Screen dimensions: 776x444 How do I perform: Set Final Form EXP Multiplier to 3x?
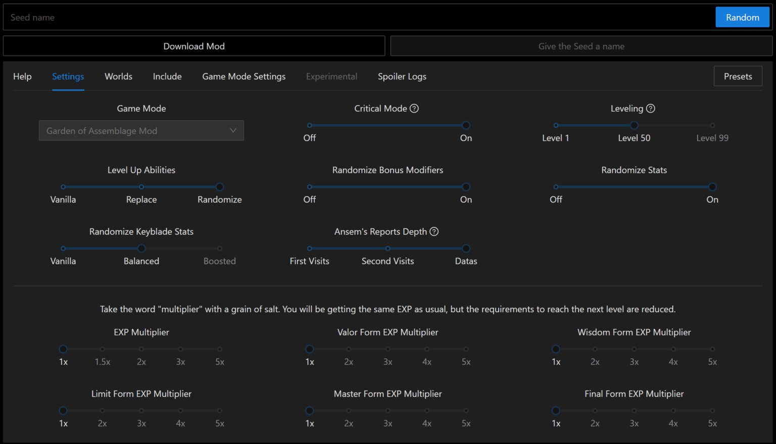coord(634,411)
